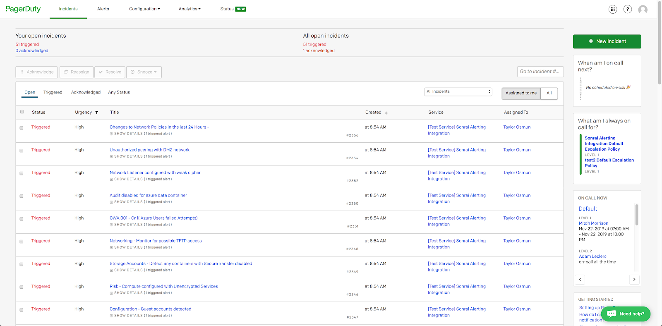
Task: Expand Show Details for Audit disabled incident
Action: [141, 202]
